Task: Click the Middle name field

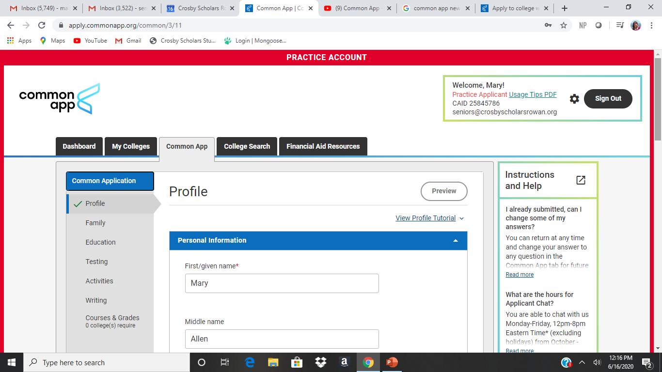Action: (x=282, y=339)
